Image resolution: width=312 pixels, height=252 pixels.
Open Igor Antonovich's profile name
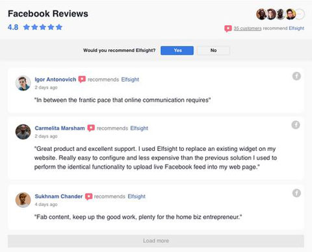pyautogui.click(x=55, y=80)
